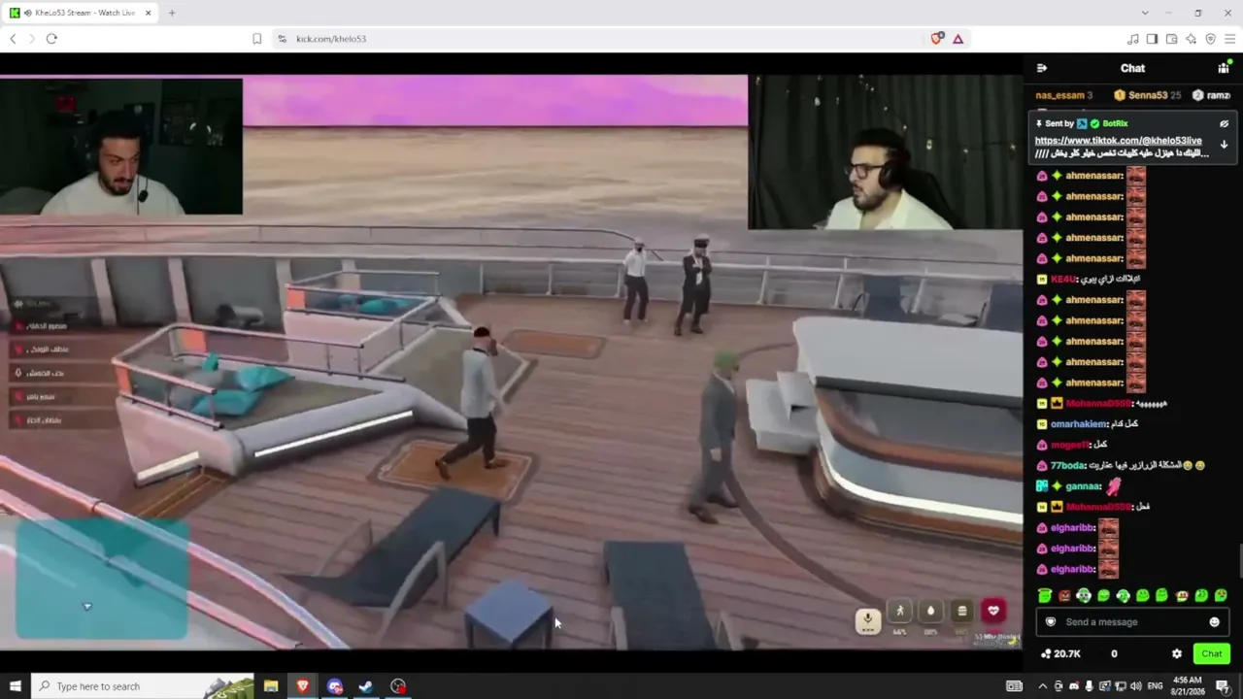Close the KheLo53 Stream tab
Screen dimensions: 1243x699
pos(148,13)
